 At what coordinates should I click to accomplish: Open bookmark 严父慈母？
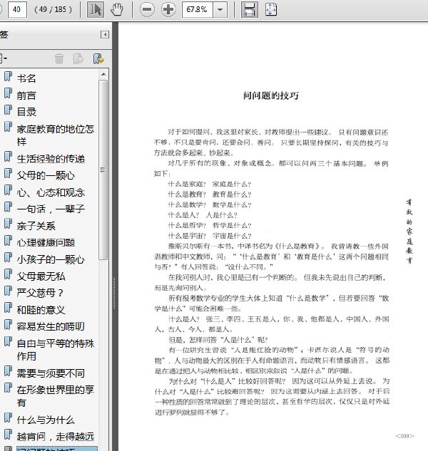tap(40, 293)
